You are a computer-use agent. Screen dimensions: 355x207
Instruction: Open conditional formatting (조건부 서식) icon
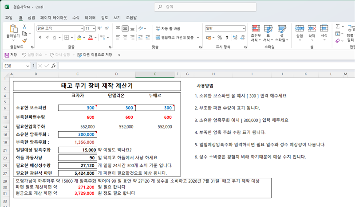pyautogui.click(x=256, y=33)
